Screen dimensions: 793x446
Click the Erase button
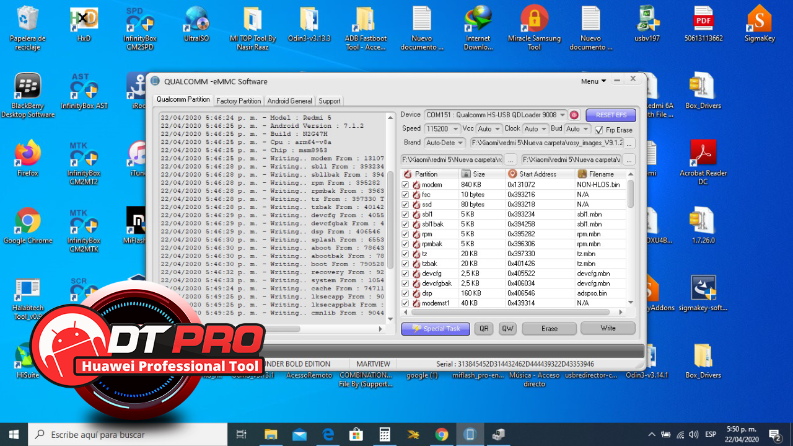550,329
